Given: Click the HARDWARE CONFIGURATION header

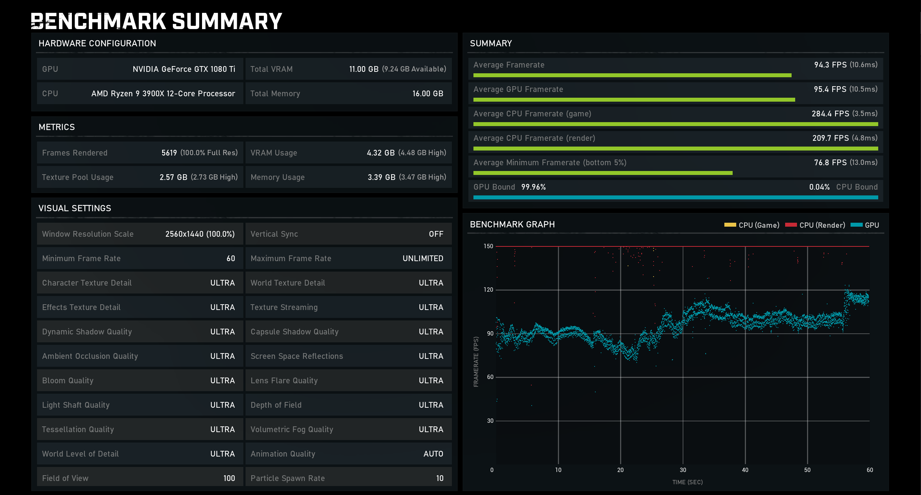Looking at the screenshot, I should pos(97,43).
